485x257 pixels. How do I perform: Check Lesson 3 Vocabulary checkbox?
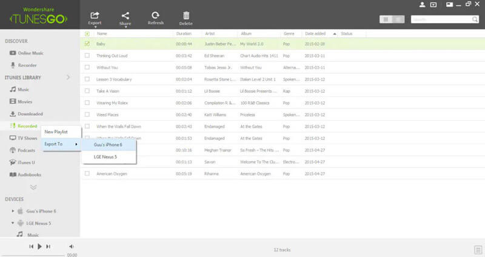tap(87, 79)
